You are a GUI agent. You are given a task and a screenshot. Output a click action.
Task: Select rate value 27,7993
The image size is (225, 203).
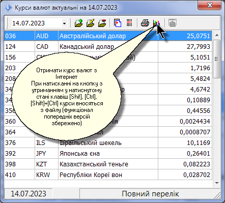pos(185,46)
